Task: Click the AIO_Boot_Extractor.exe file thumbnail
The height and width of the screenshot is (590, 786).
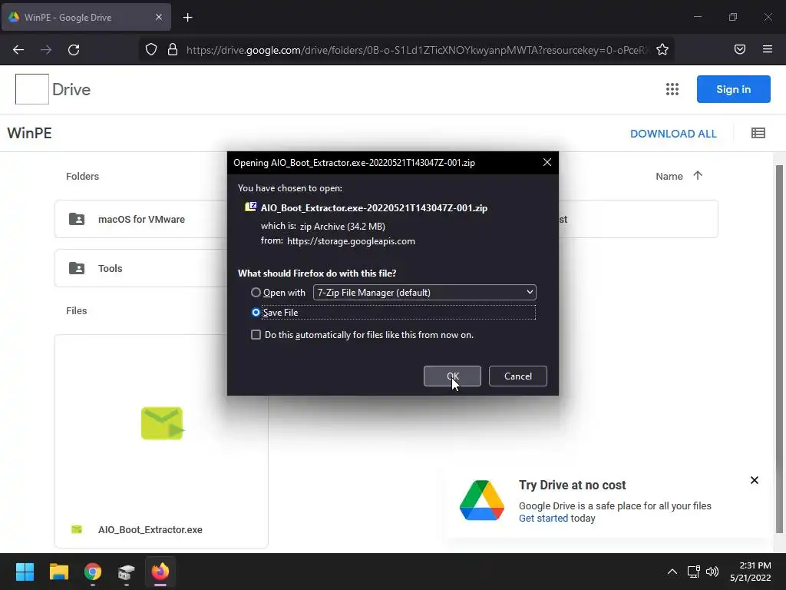Action: (162, 423)
